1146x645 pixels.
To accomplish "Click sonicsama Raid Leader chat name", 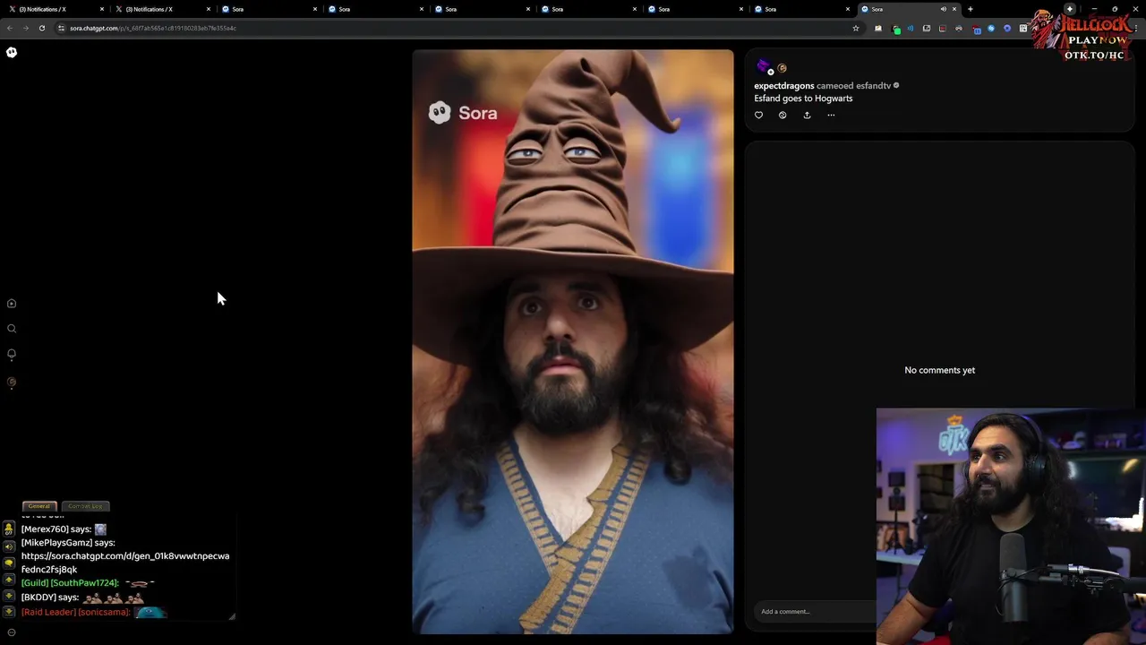I will 104,612.
